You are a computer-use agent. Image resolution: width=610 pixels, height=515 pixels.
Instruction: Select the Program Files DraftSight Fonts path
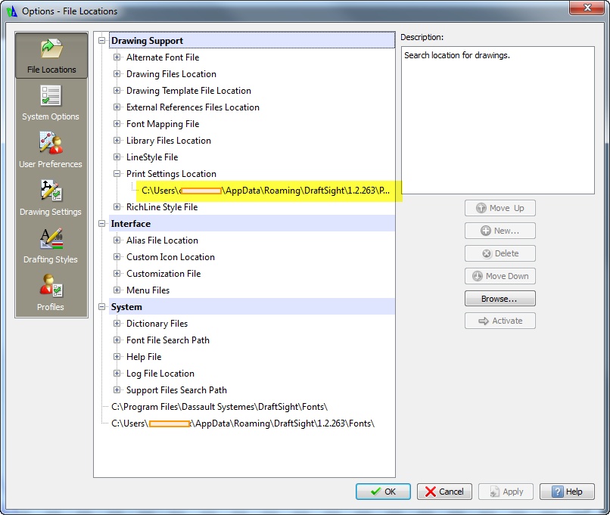219,407
